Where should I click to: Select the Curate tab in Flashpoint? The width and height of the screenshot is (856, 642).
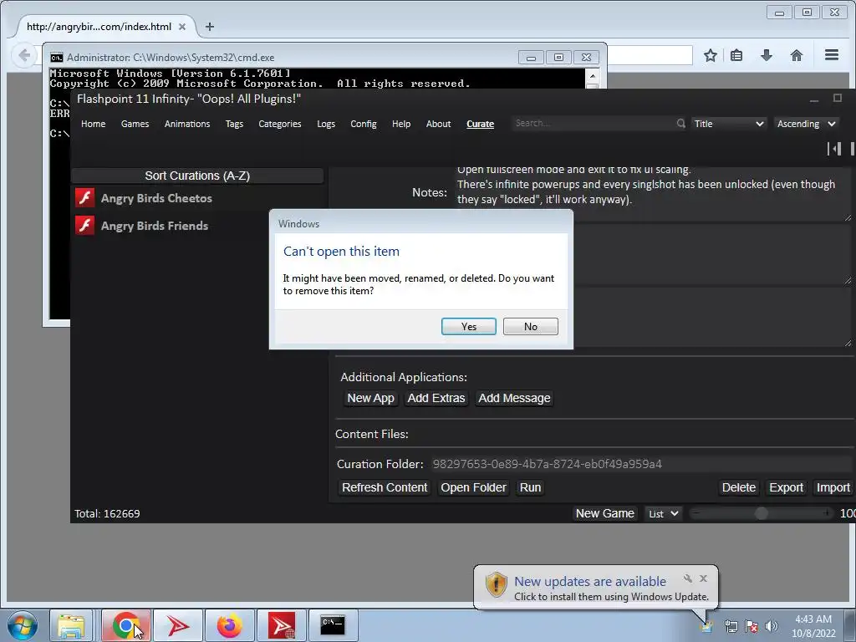(481, 124)
